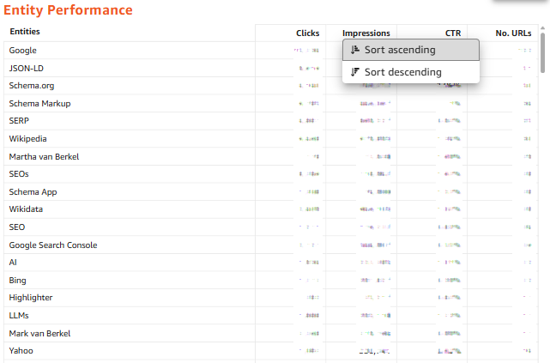550x363 pixels.
Task: Select the Mark van Berkel entity
Action: coord(39,334)
